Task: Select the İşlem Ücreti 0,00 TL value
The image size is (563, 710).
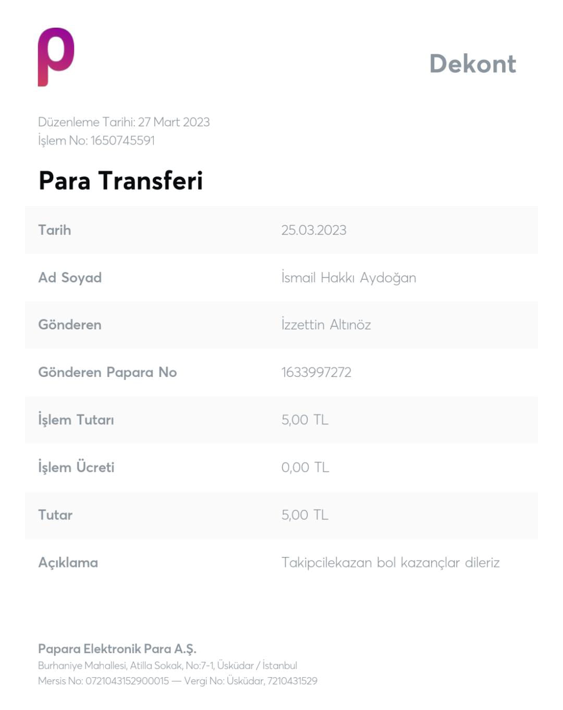Action: (305, 467)
